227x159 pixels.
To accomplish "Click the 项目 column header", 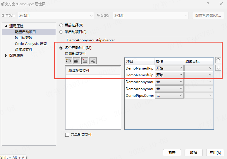I will point(140,61).
